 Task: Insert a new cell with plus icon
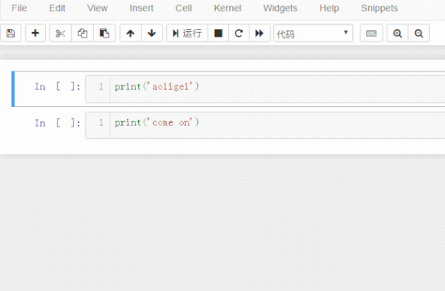tap(35, 33)
